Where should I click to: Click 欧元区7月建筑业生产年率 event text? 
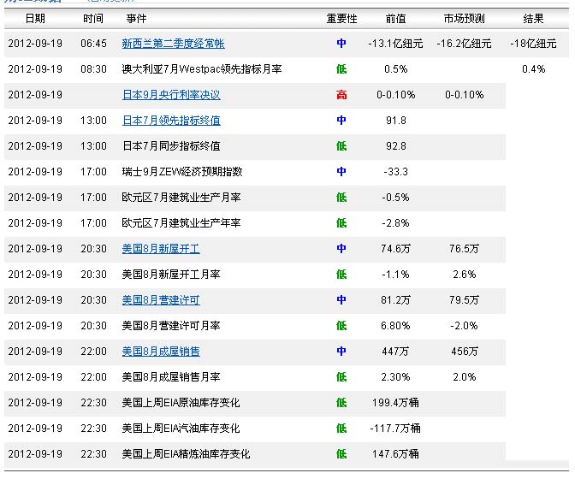181,223
